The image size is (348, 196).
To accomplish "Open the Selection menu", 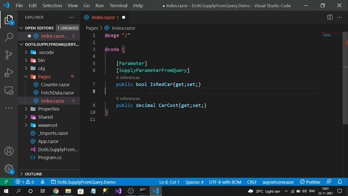I will click(52, 5).
